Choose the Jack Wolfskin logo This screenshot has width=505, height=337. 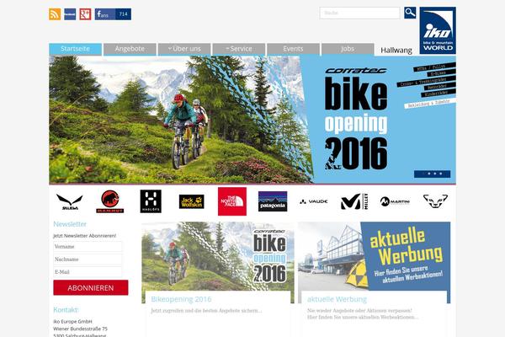point(192,202)
